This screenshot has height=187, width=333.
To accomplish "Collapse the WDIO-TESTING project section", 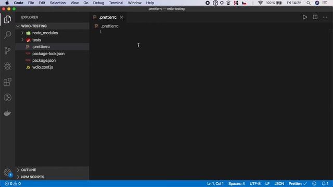I will coord(18,26).
